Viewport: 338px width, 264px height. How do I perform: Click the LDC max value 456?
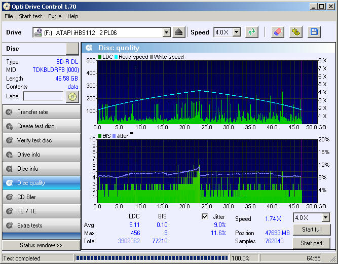135,233
